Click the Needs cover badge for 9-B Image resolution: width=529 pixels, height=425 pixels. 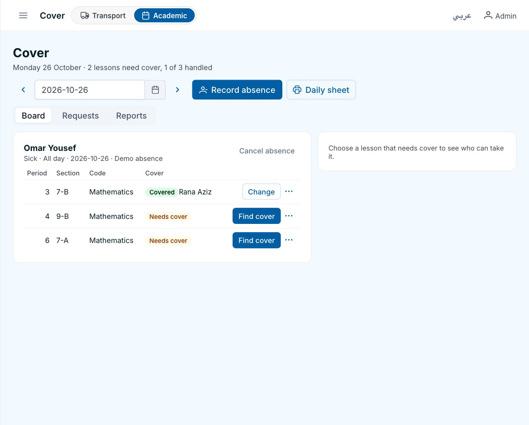point(168,216)
